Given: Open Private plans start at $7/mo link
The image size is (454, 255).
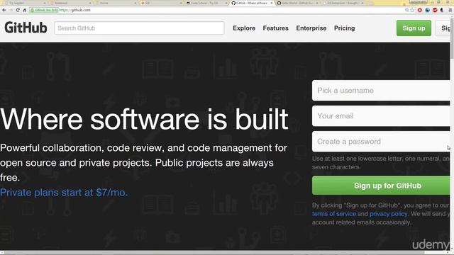Looking at the screenshot, I should (64, 193).
